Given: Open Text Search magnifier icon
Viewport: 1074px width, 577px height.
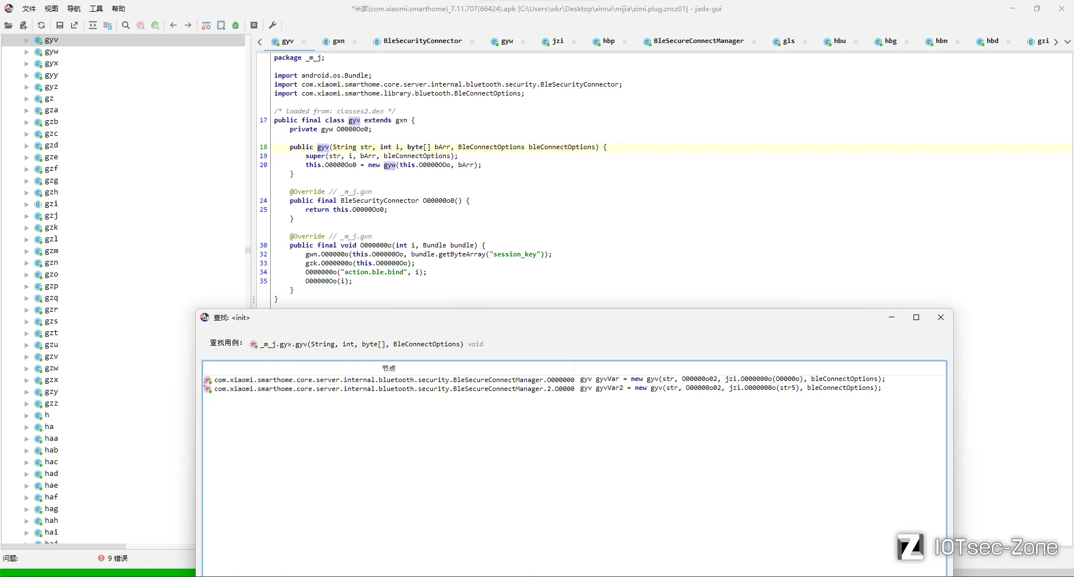Looking at the screenshot, I should (126, 25).
